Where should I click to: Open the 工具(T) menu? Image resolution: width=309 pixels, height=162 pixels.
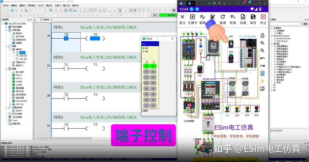click(x=58, y=5)
